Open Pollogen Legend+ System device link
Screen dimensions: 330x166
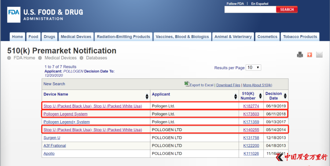[67, 122]
